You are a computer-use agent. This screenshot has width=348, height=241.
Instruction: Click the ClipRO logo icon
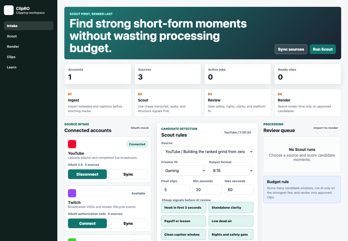tap(9, 10)
